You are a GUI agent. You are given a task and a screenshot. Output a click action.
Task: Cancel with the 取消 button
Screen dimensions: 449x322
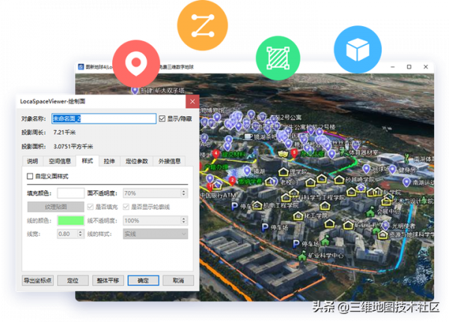178,281
